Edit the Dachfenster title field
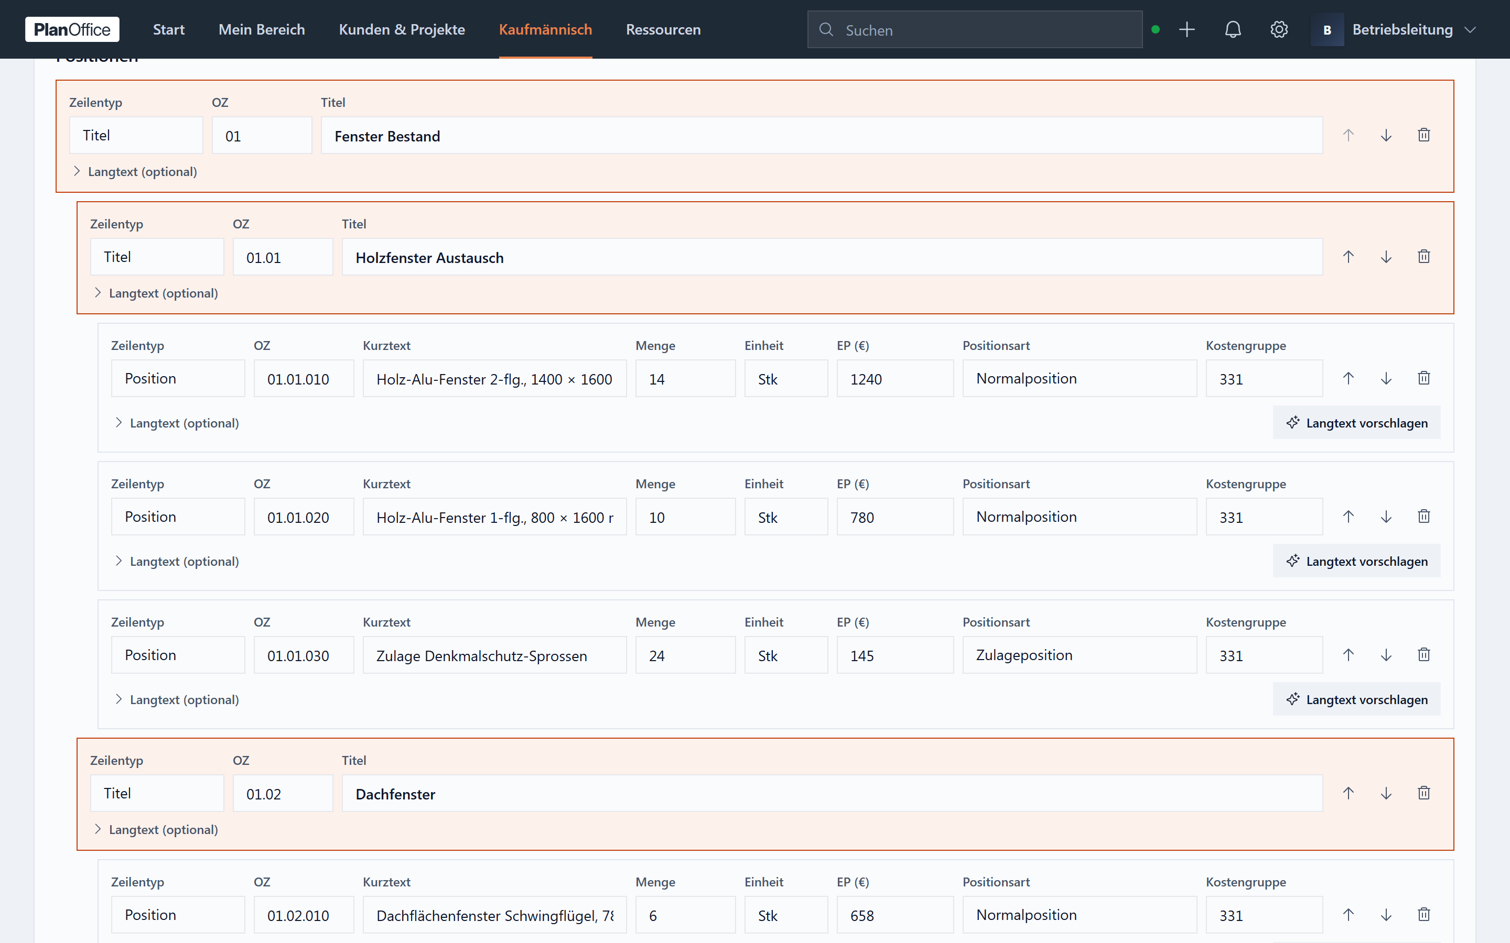The width and height of the screenshot is (1510, 943). coord(832,793)
